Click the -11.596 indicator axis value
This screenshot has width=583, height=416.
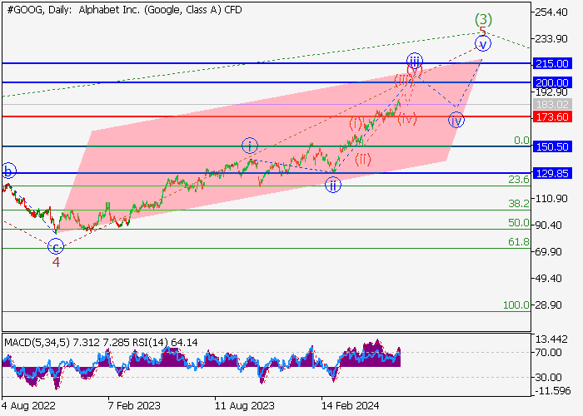click(552, 391)
